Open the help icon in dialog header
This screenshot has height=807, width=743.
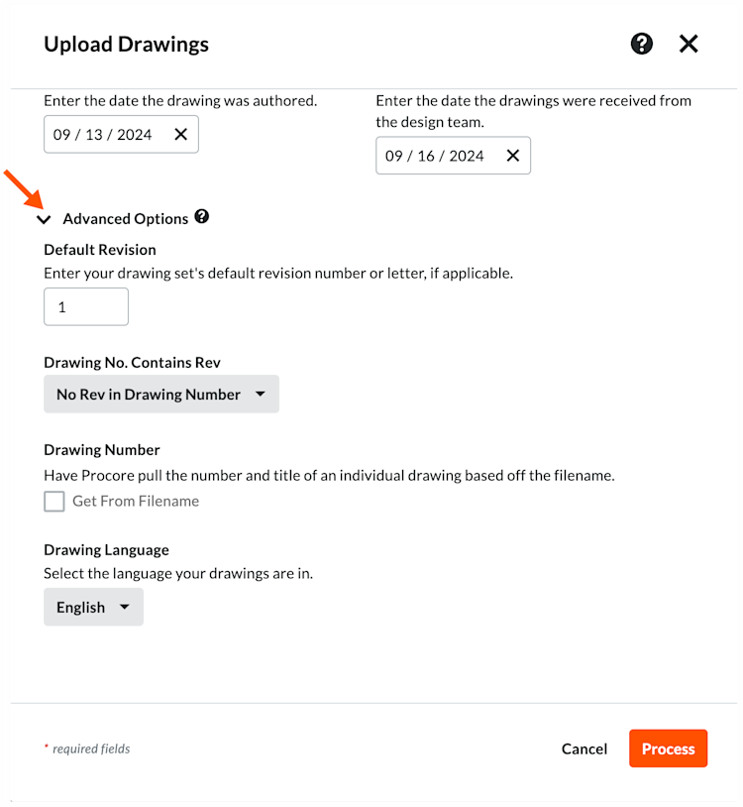641,44
